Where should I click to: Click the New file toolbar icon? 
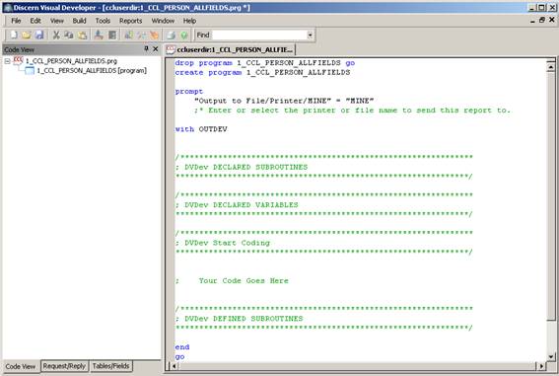click(14, 35)
